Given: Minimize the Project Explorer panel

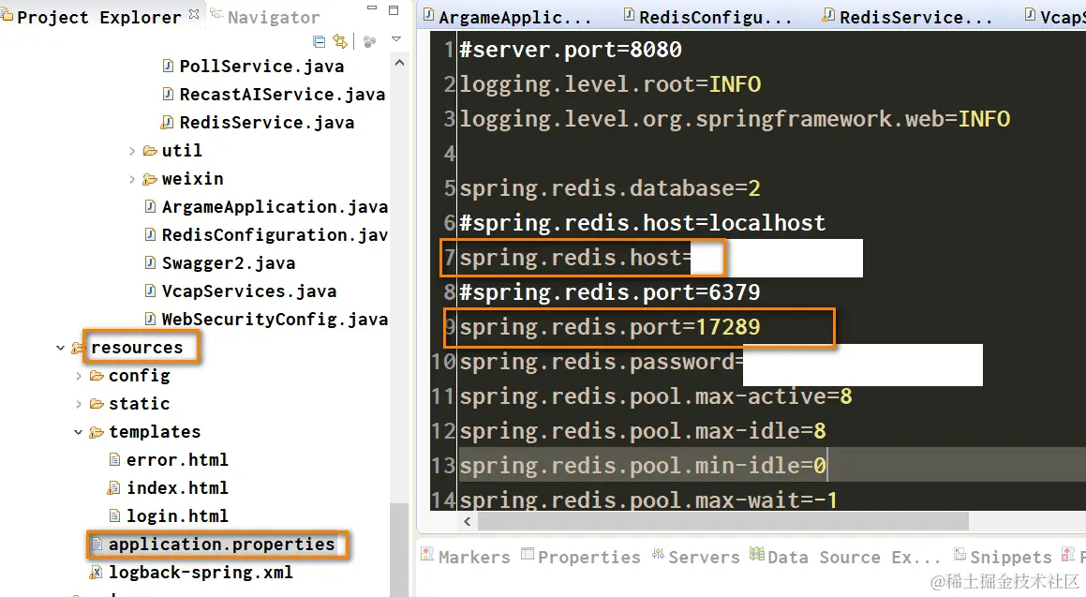Looking at the screenshot, I should coord(372,8).
